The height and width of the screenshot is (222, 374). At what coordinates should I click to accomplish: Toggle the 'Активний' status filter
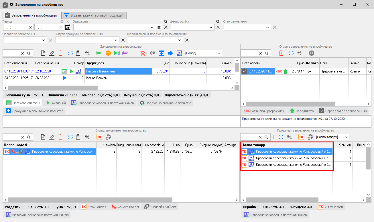[x=56, y=103]
